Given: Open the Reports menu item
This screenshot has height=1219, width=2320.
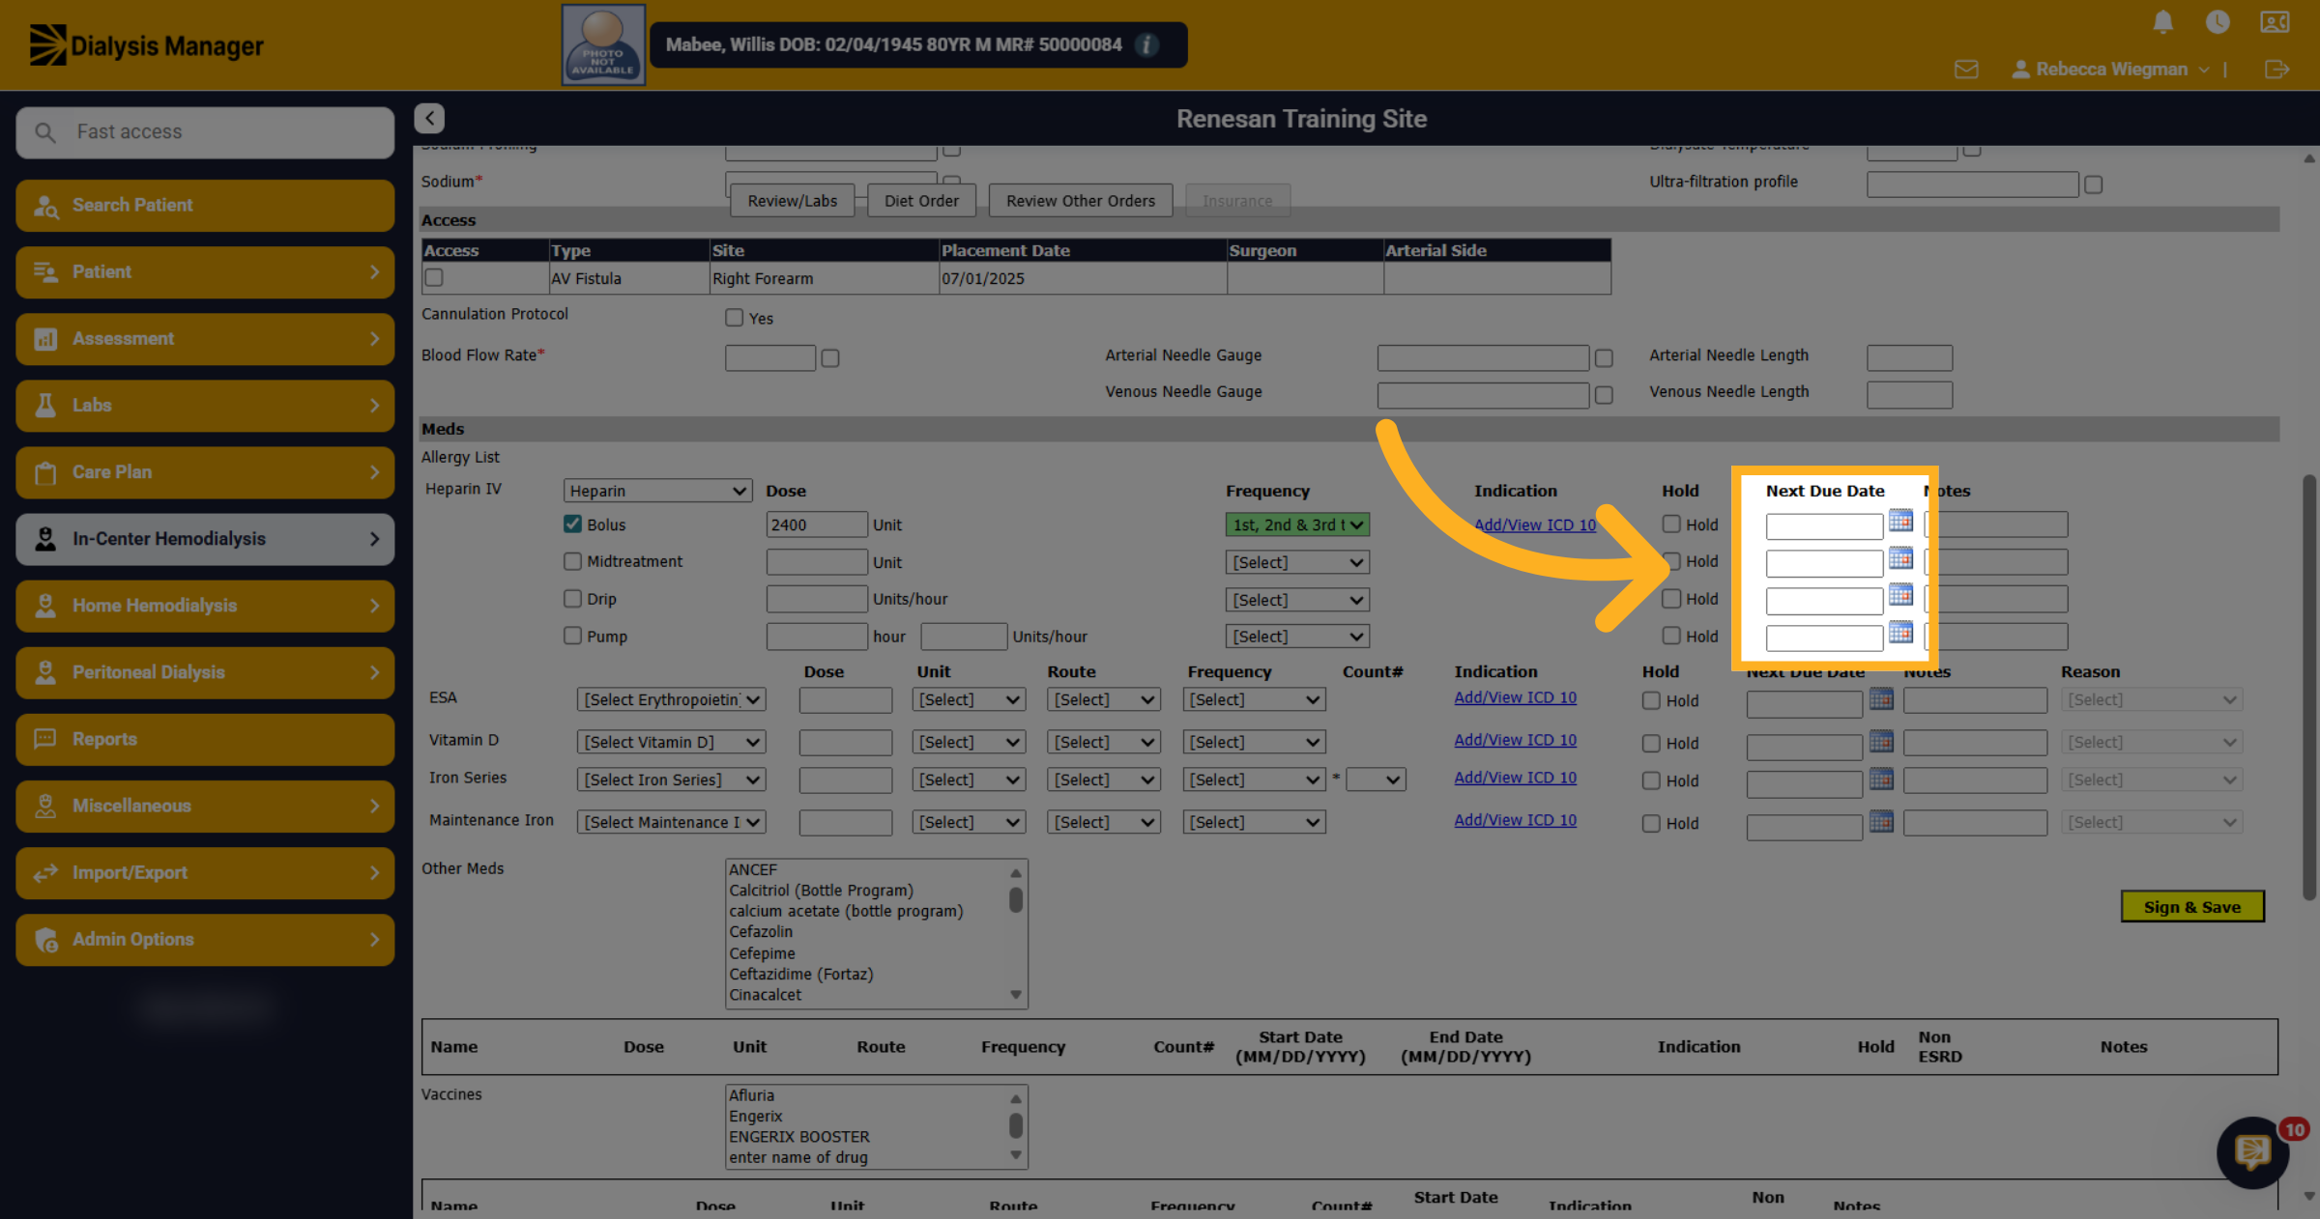Looking at the screenshot, I should tap(205, 739).
